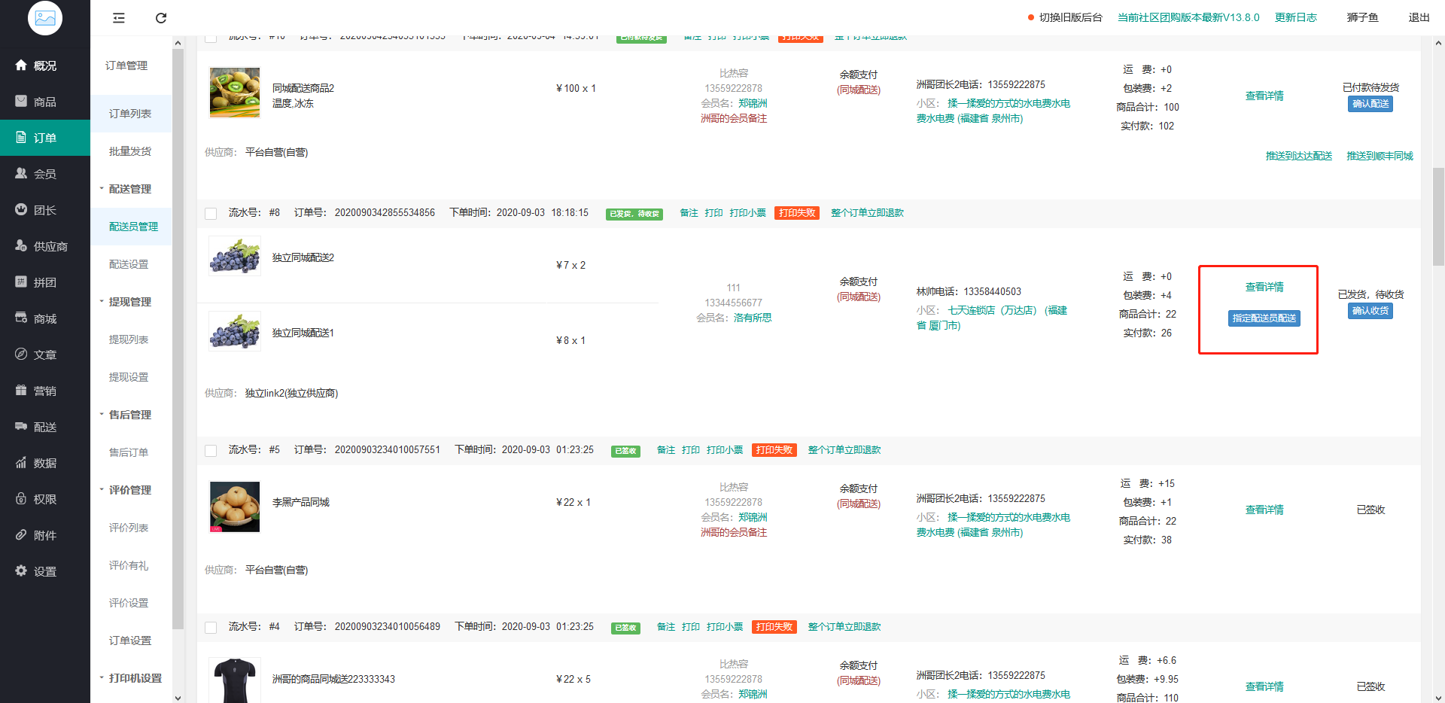Click 狮子鱼 username in header
1445x703 pixels.
(1362, 17)
